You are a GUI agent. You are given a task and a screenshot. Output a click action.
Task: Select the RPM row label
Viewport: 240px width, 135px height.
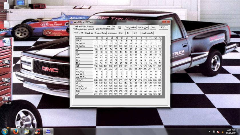coord(84,60)
